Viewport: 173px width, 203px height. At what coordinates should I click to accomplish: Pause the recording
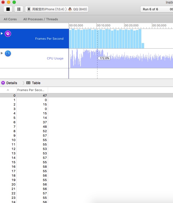coord(19,9)
